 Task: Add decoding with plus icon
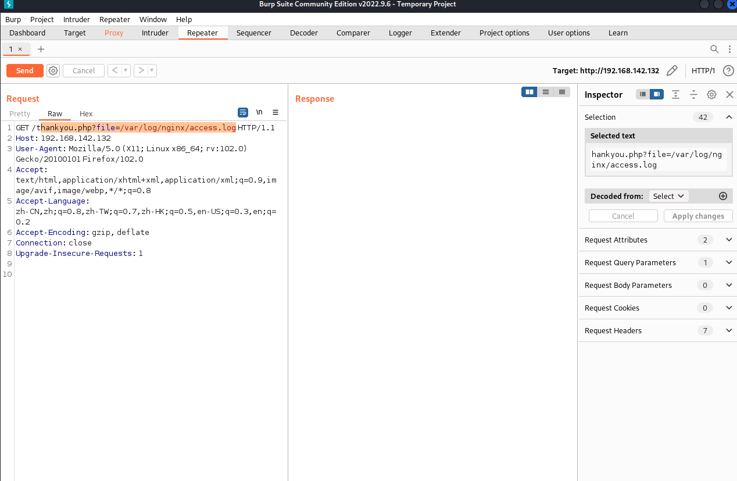723,196
